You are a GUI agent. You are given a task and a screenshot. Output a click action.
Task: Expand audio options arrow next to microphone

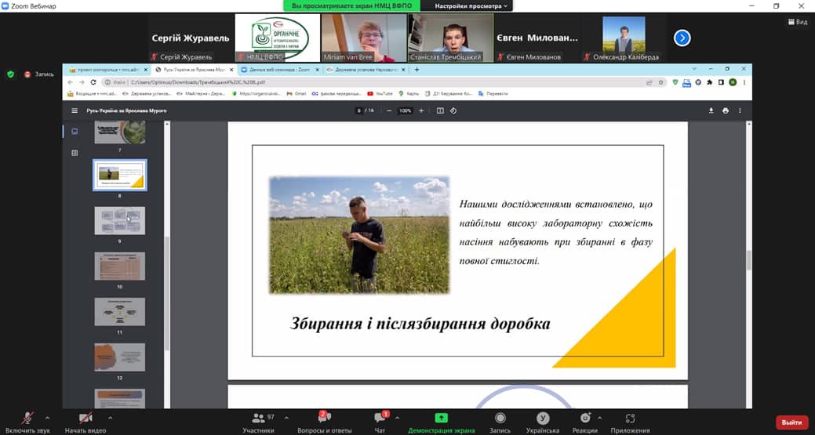pyautogui.click(x=47, y=417)
